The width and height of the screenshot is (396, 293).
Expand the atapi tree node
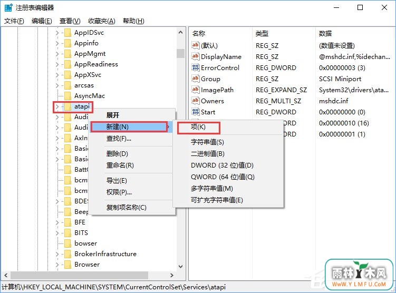tap(57, 107)
